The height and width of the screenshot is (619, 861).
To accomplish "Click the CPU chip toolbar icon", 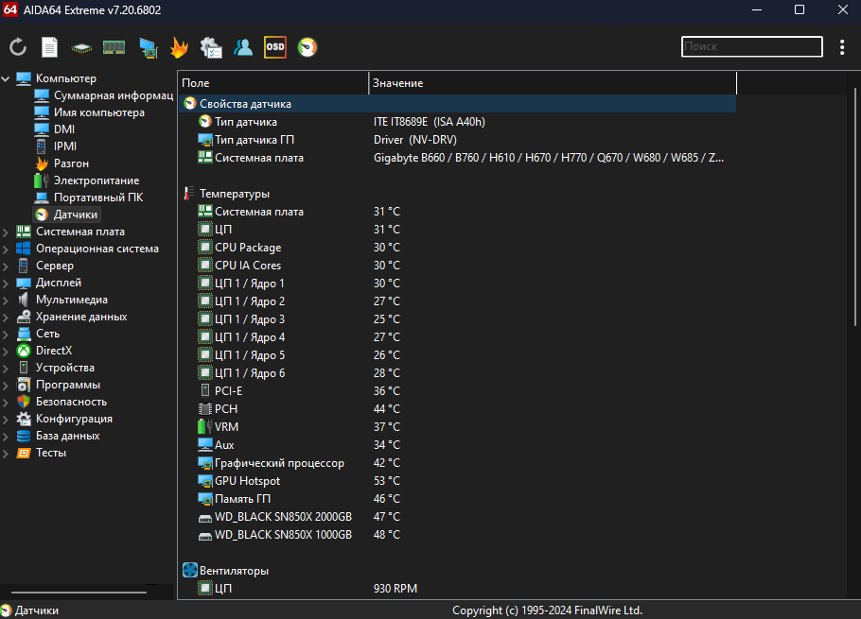I will click(x=81, y=48).
